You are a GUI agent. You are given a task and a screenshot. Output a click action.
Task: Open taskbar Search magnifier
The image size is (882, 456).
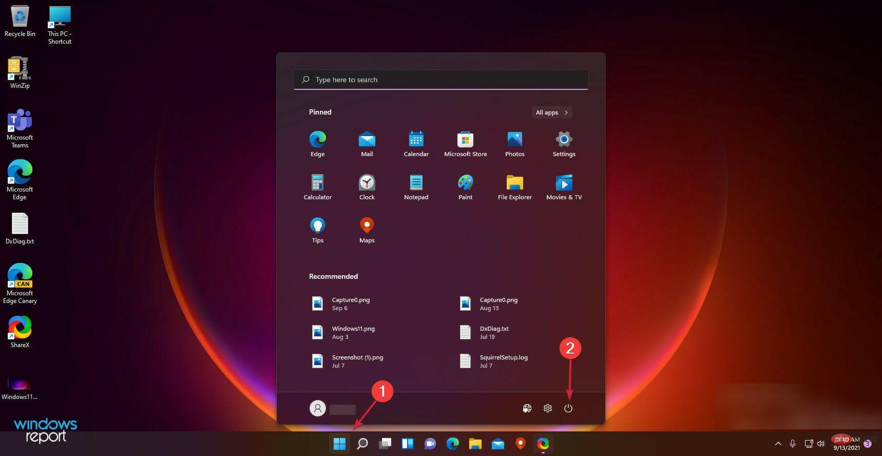coord(362,444)
